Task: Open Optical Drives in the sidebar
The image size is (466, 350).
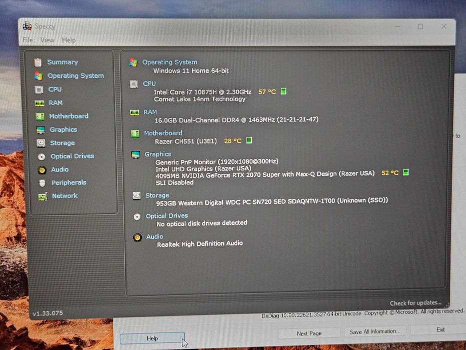Action: [72, 156]
